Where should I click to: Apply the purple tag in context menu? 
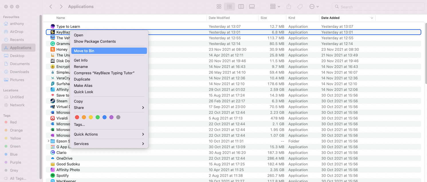pyautogui.click(x=111, y=117)
